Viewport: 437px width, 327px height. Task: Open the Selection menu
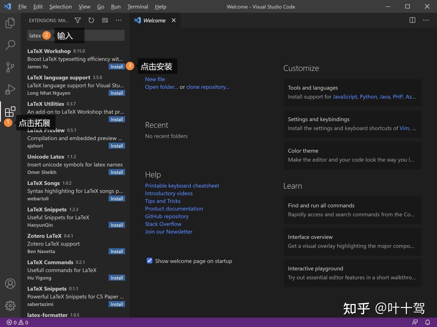(61, 7)
